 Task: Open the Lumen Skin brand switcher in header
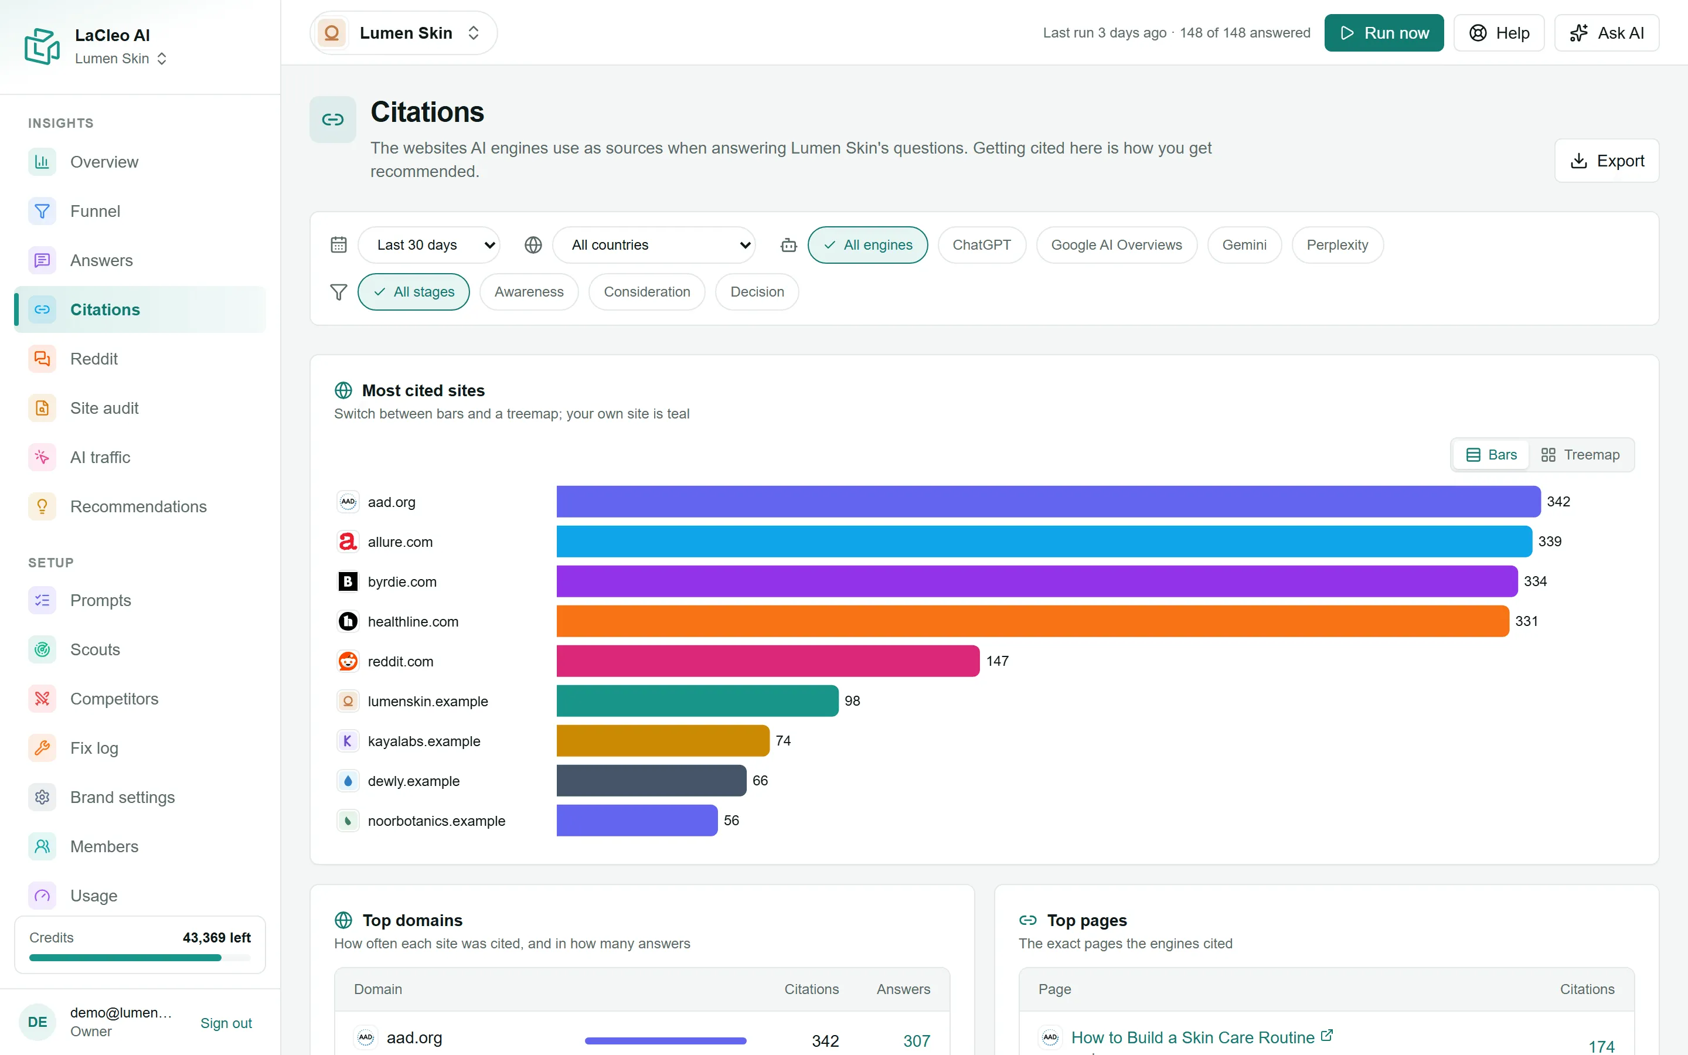tap(403, 33)
